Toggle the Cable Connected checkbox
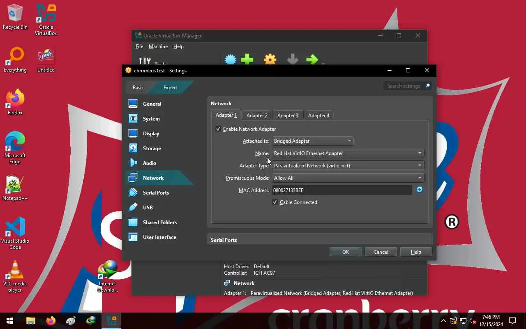The height and width of the screenshot is (329, 526). coord(275,202)
